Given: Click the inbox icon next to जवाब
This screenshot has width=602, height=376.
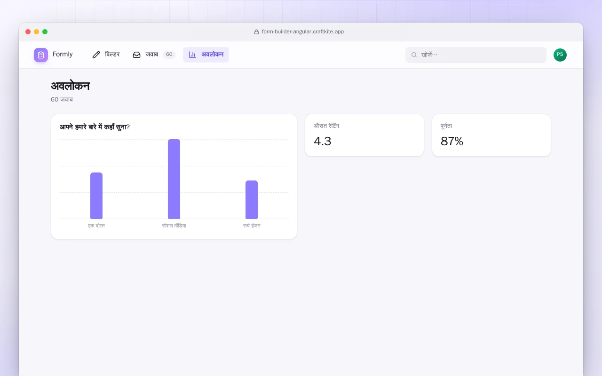Looking at the screenshot, I should [x=136, y=55].
